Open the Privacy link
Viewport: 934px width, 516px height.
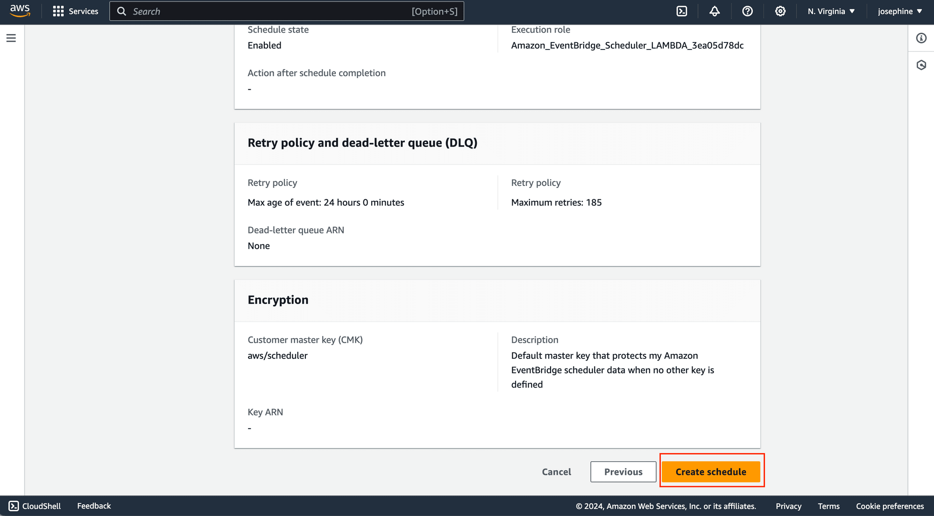point(788,506)
